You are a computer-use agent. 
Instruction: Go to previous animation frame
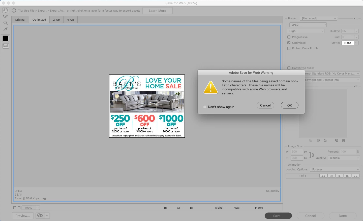pos(331,176)
